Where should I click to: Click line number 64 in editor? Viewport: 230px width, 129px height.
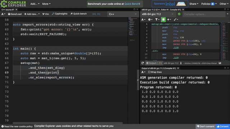point(6,49)
